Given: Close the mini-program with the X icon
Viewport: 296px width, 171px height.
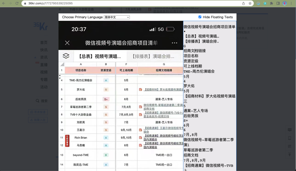Looking at the screenshot, I should [67, 43].
